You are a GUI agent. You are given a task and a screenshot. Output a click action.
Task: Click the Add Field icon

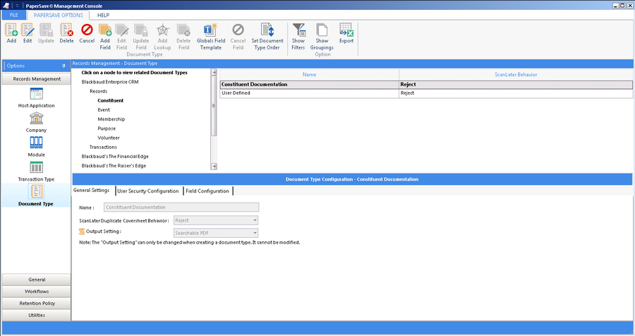coord(105,32)
